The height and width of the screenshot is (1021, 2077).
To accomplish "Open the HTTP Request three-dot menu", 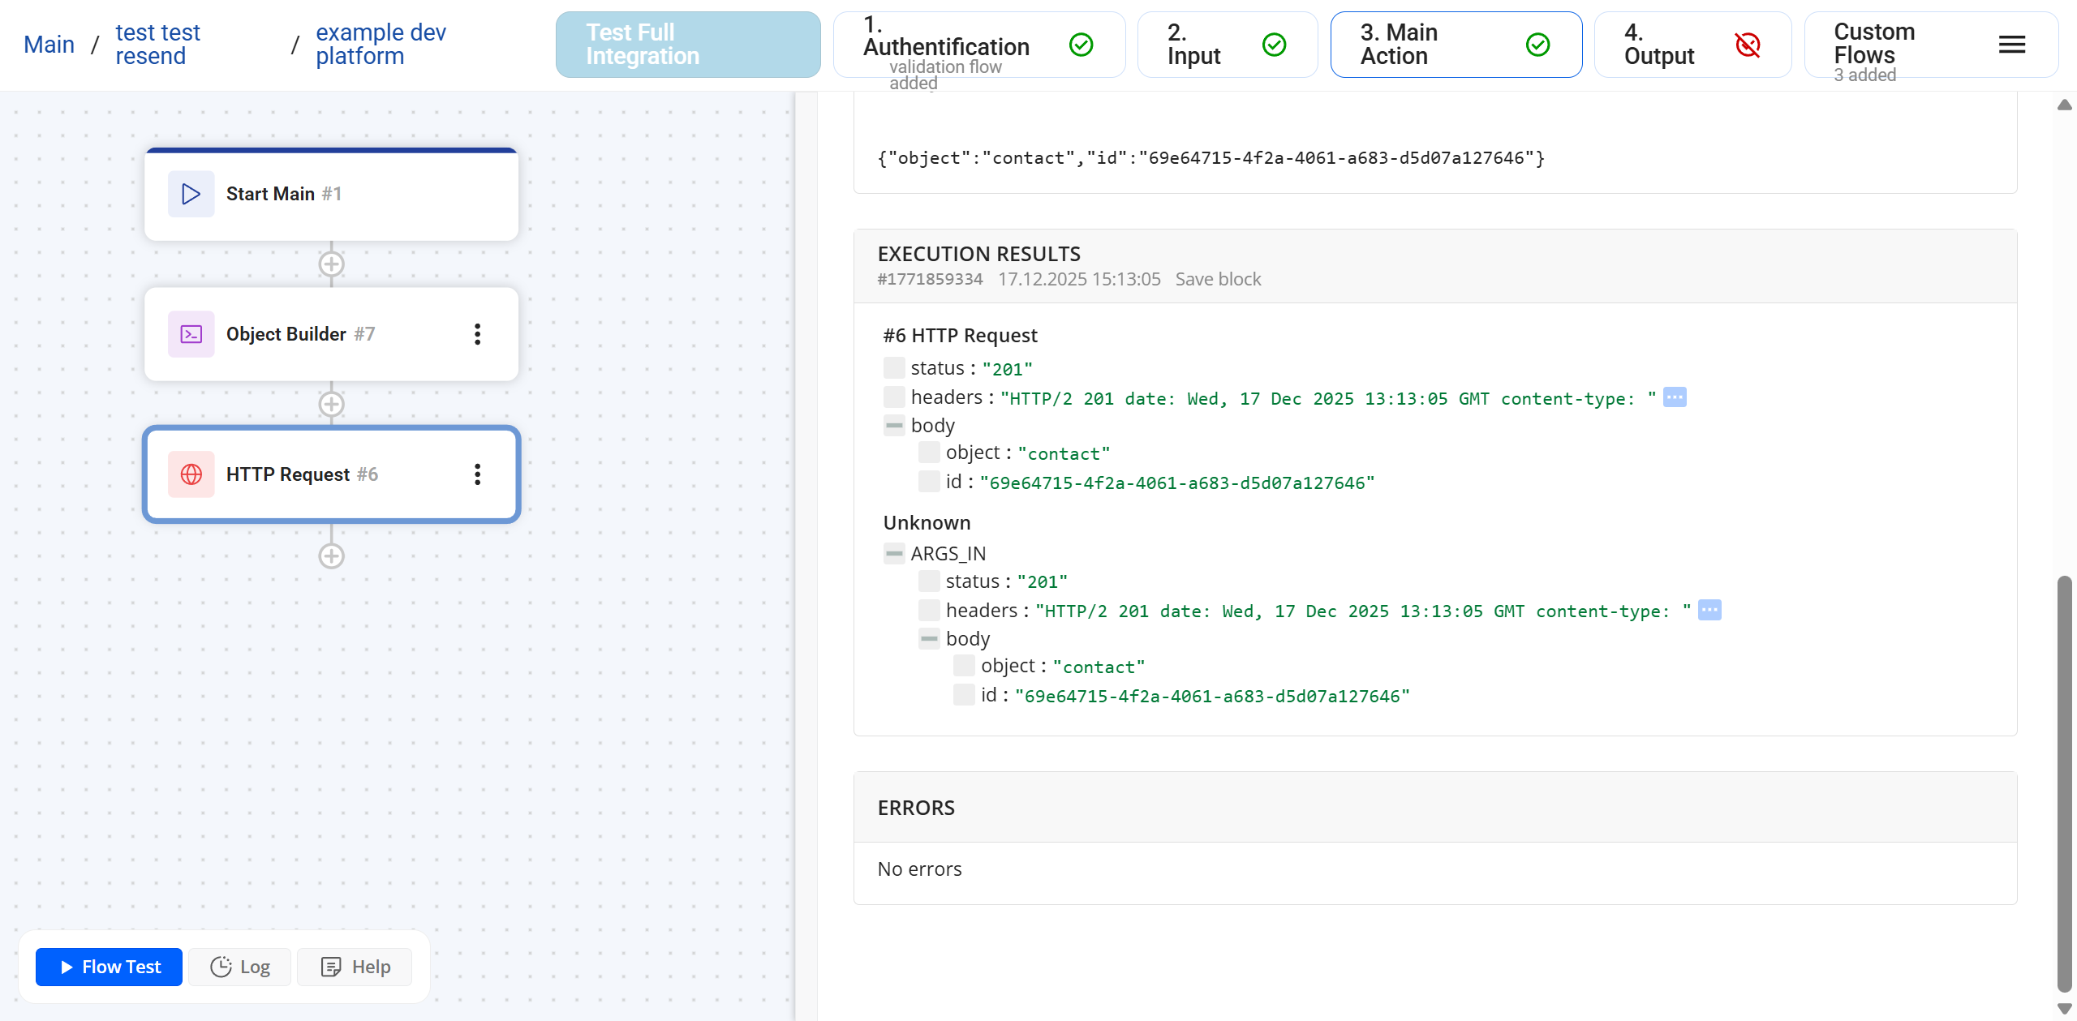I will [477, 474].
